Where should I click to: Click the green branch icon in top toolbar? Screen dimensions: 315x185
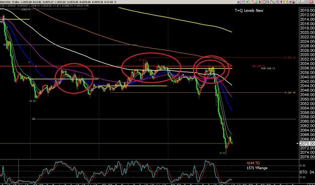247,2
